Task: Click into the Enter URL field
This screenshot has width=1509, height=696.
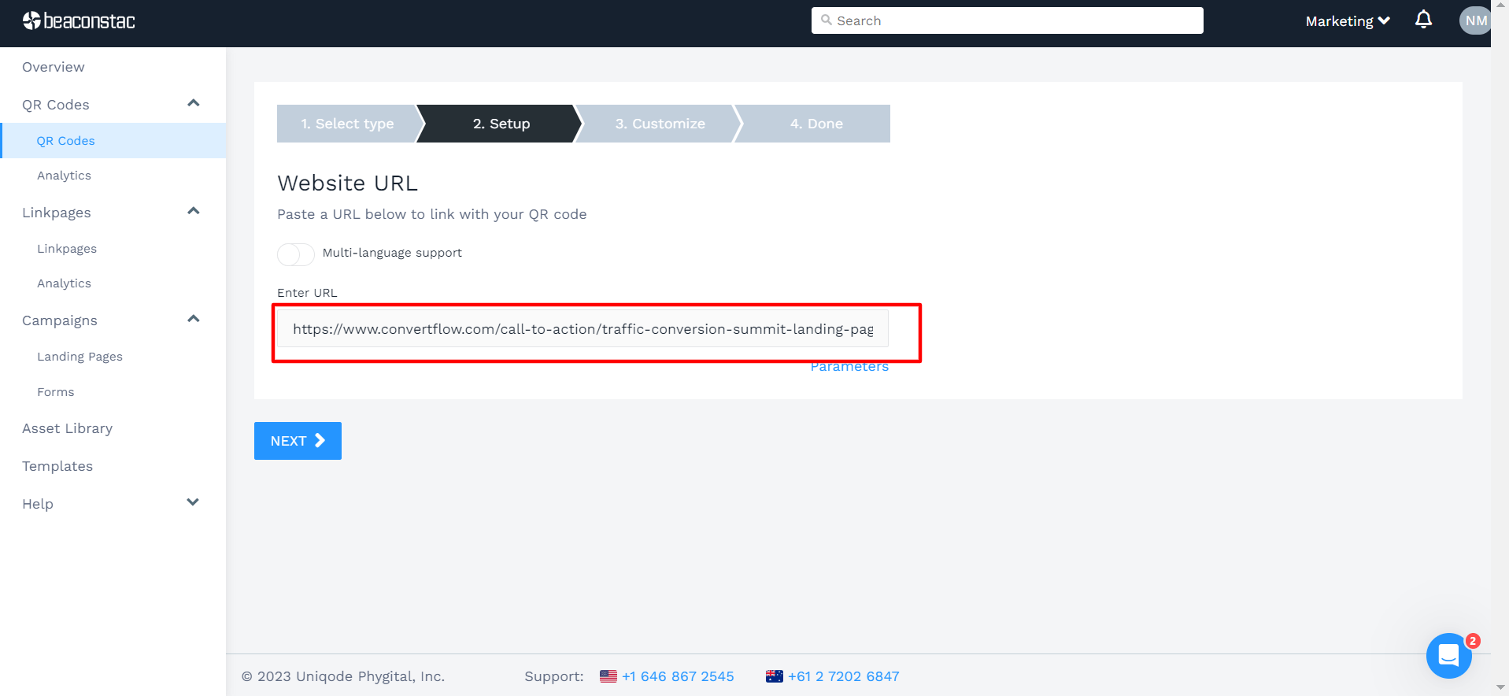Action: 583,329
